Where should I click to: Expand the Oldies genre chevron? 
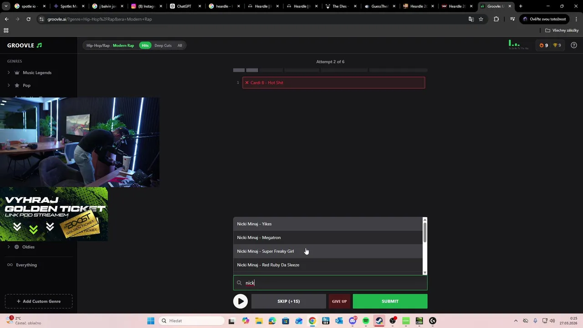point(8,247)
